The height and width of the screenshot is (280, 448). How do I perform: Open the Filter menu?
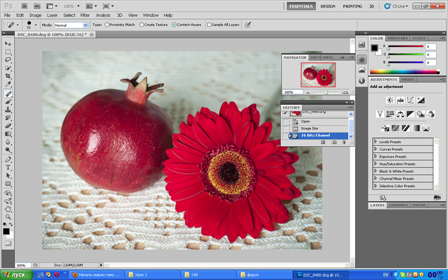[x=85, y=15]
